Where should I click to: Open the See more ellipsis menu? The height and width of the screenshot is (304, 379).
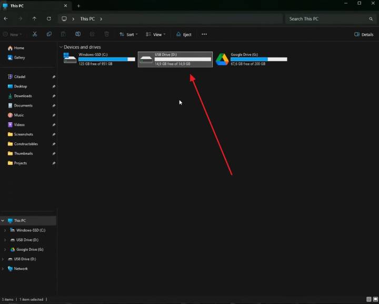point(204,34)
